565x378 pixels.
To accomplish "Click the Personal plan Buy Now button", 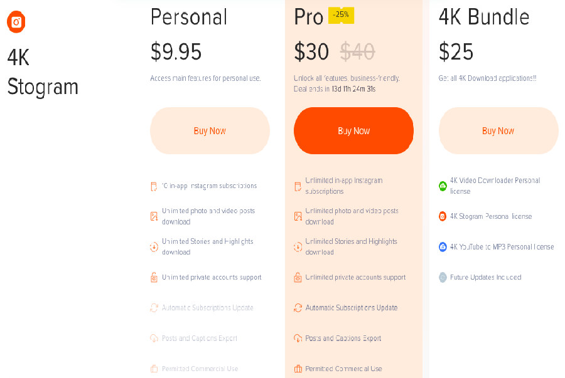I will pos(210,131).
